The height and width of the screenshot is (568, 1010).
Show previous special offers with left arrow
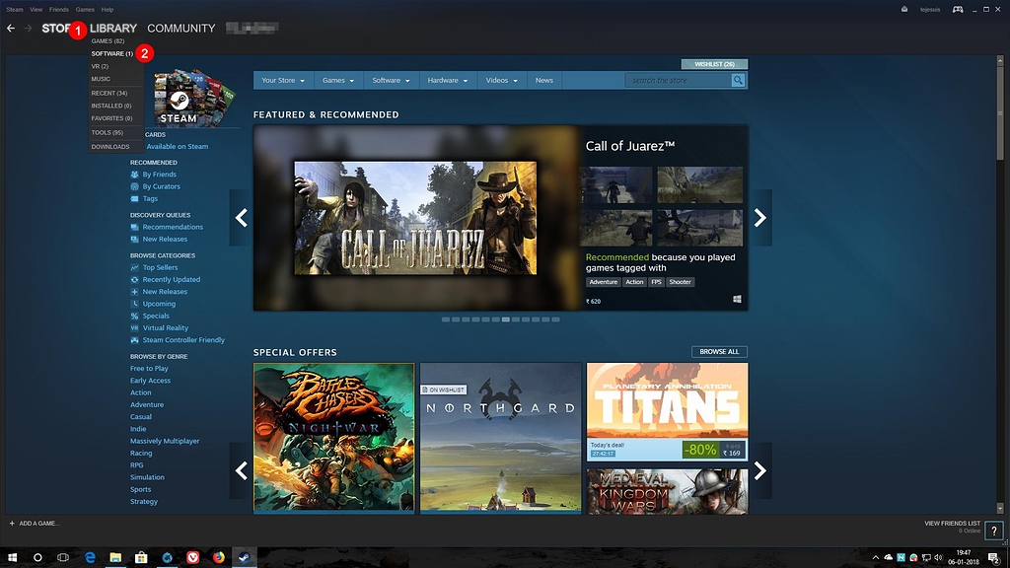[x=242, y=470]
